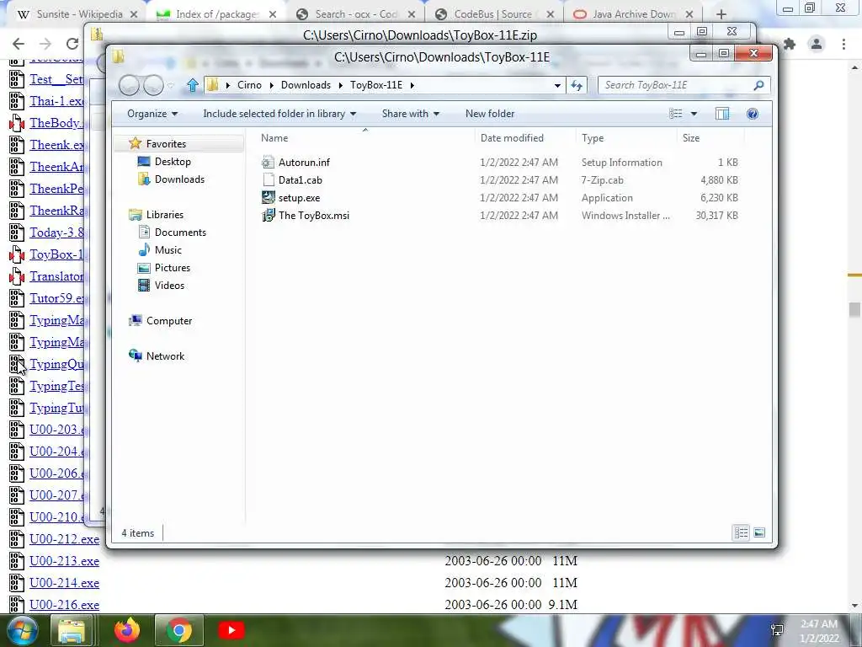The width and height of the screenshot is (862, 647).
Task: Open Include selected folder in library menu
Action: tap(279, 114)
